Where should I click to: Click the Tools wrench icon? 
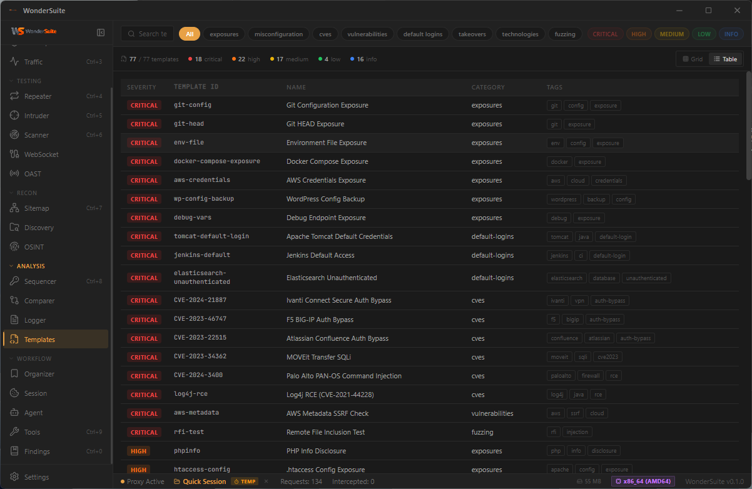[x=14, y=432]
